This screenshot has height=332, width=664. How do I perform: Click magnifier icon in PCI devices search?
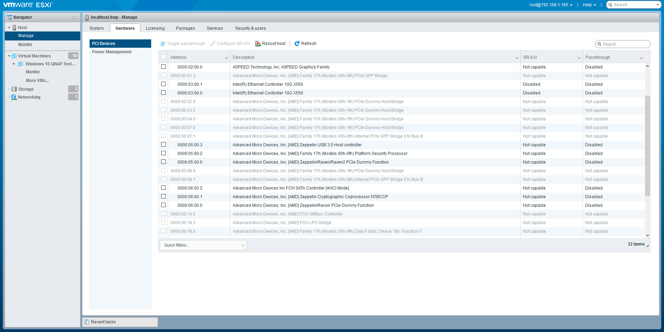click(x=600, y=44)
